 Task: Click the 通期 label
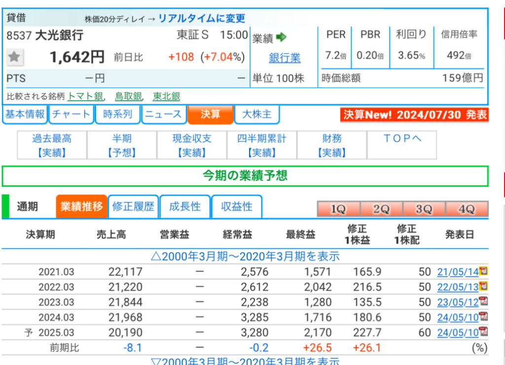pyautogui.click(x=28, y=206)
